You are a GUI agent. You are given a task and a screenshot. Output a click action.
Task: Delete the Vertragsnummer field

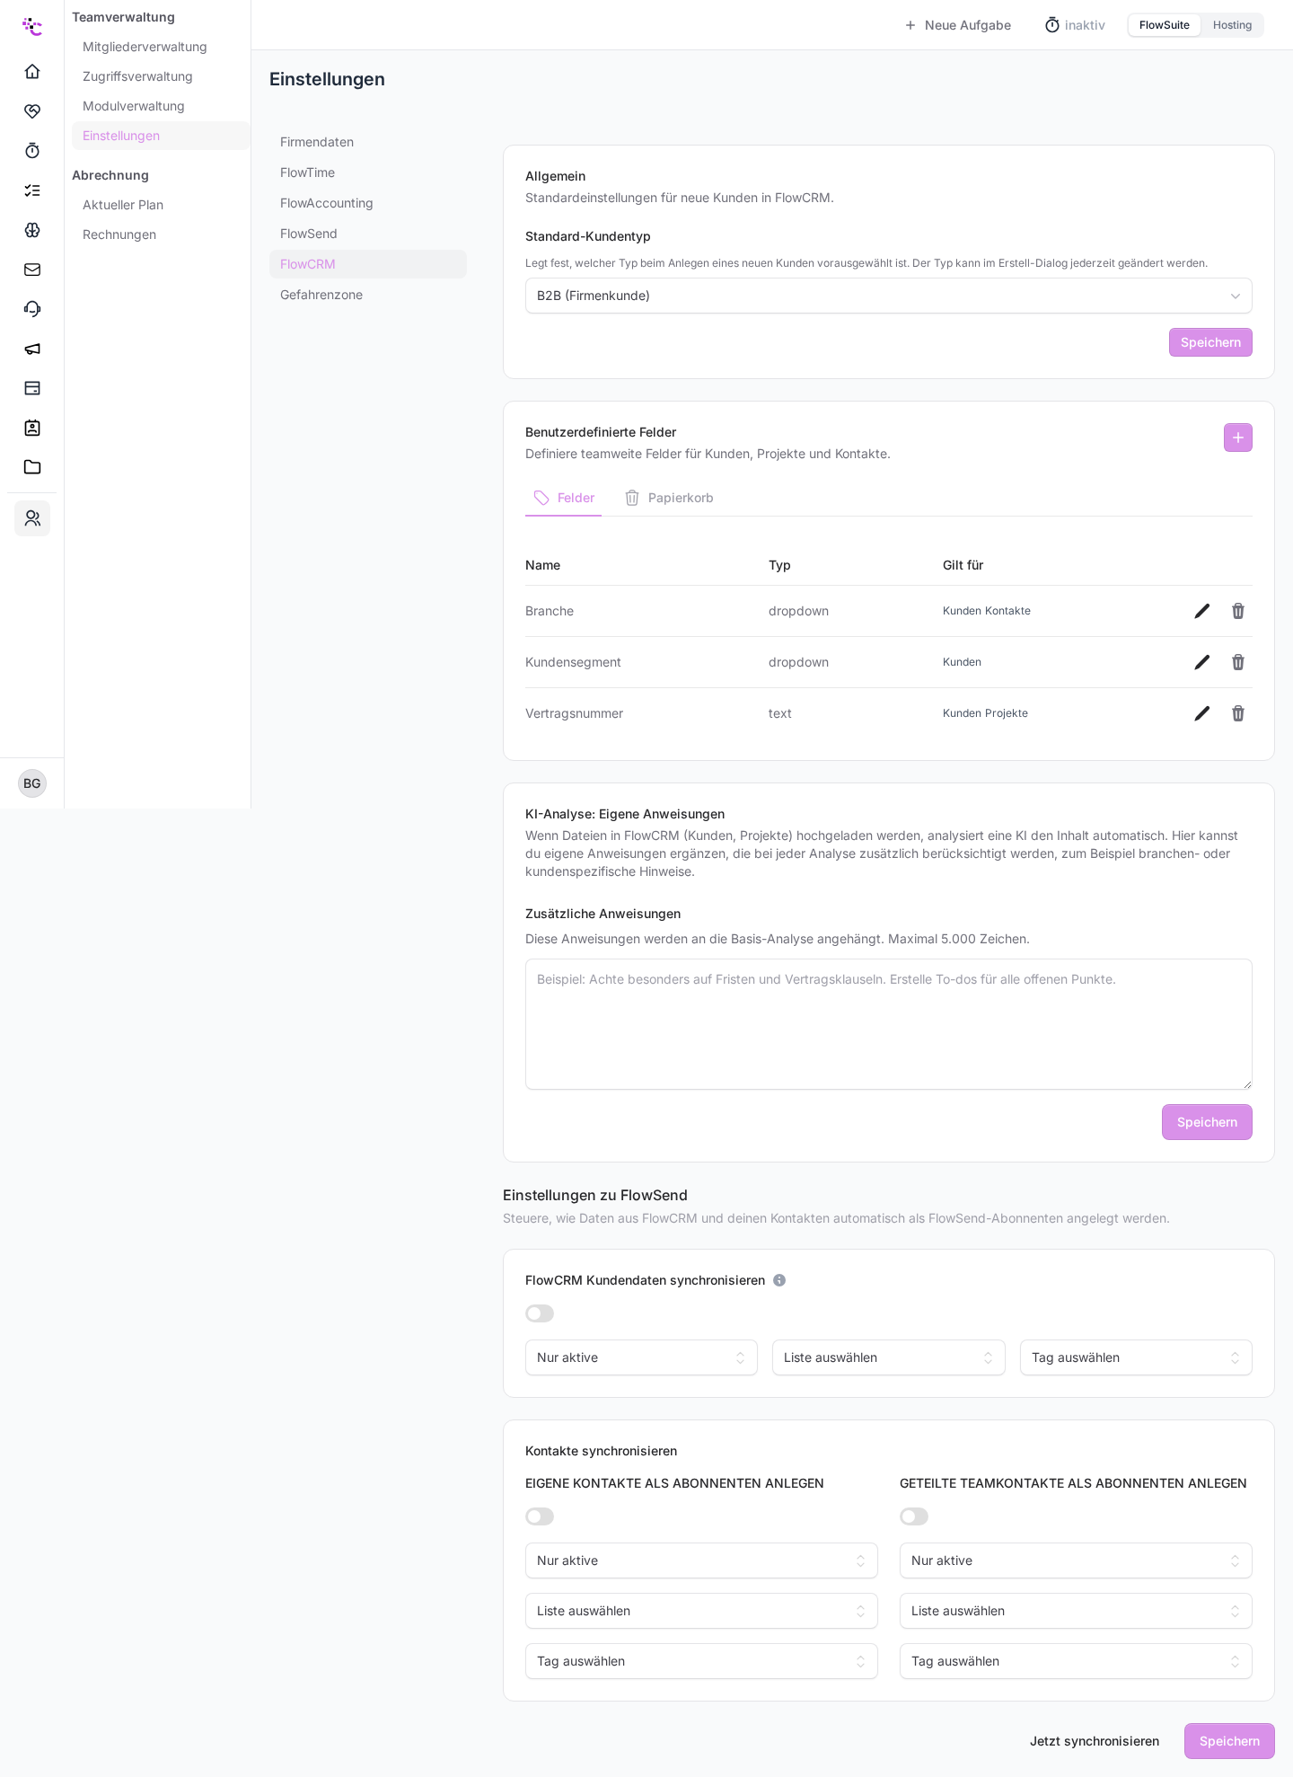click(1238, 713)
